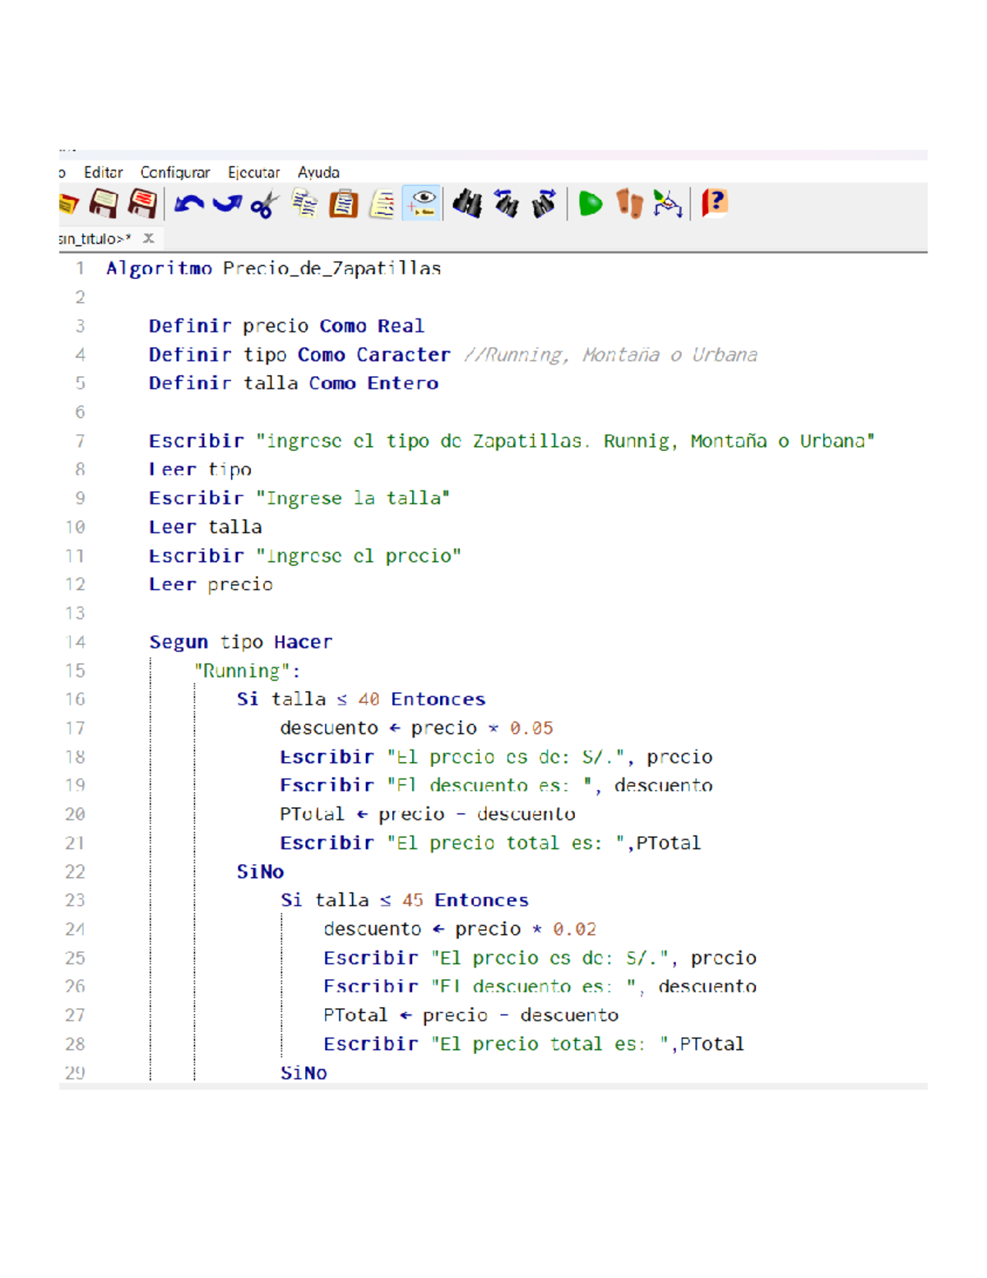Close the sin_titulo tab

pos(148,239)
